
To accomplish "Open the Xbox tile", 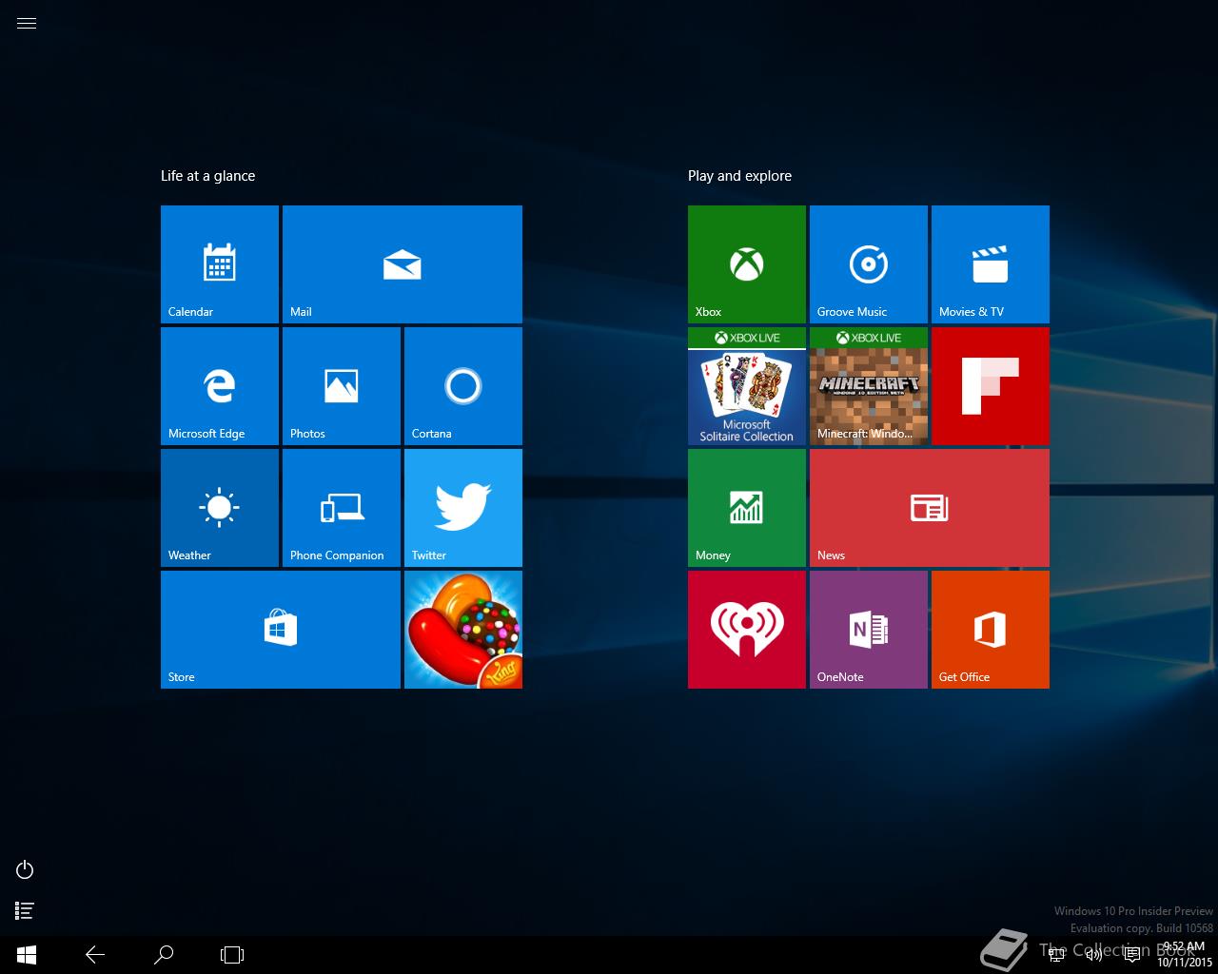I will (747, 264).
